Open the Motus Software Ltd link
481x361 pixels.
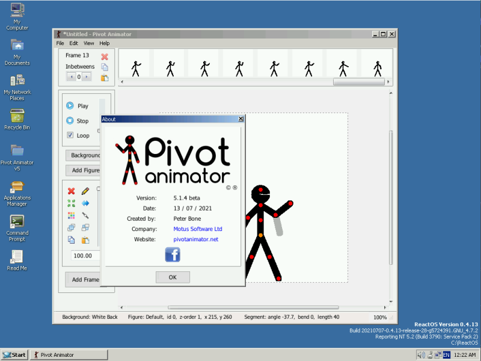pyautogui.click(x=198, y=229)
